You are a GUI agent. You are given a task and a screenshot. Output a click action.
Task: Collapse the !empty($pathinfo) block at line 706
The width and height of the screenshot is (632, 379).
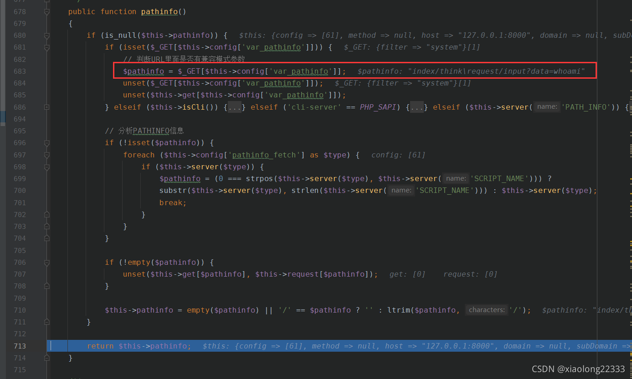pyautogui.click(x=46, y=263)
